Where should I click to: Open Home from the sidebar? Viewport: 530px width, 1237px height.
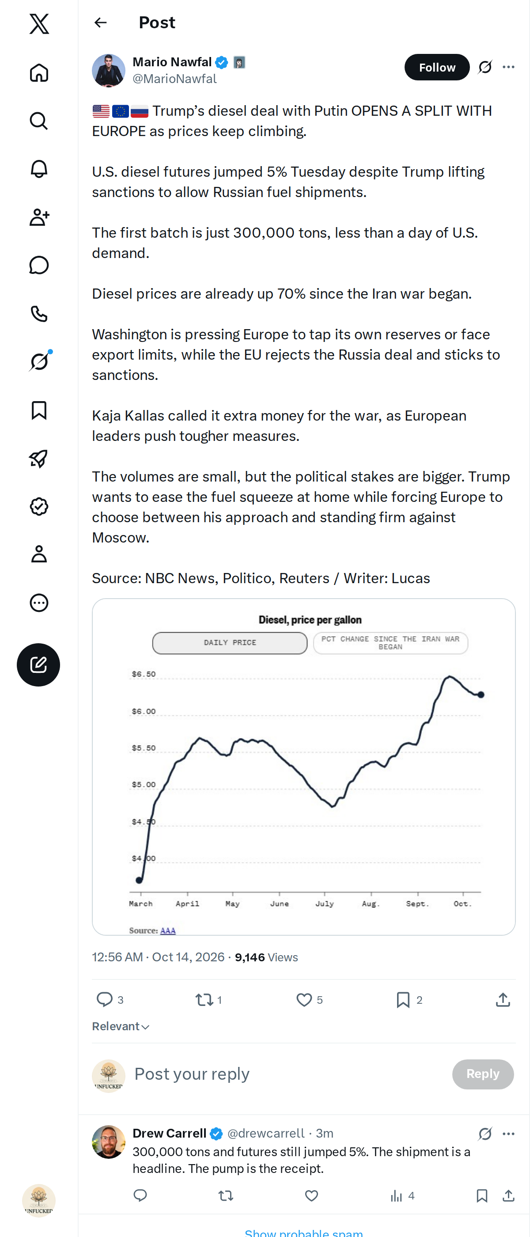[x=39, y=72]
